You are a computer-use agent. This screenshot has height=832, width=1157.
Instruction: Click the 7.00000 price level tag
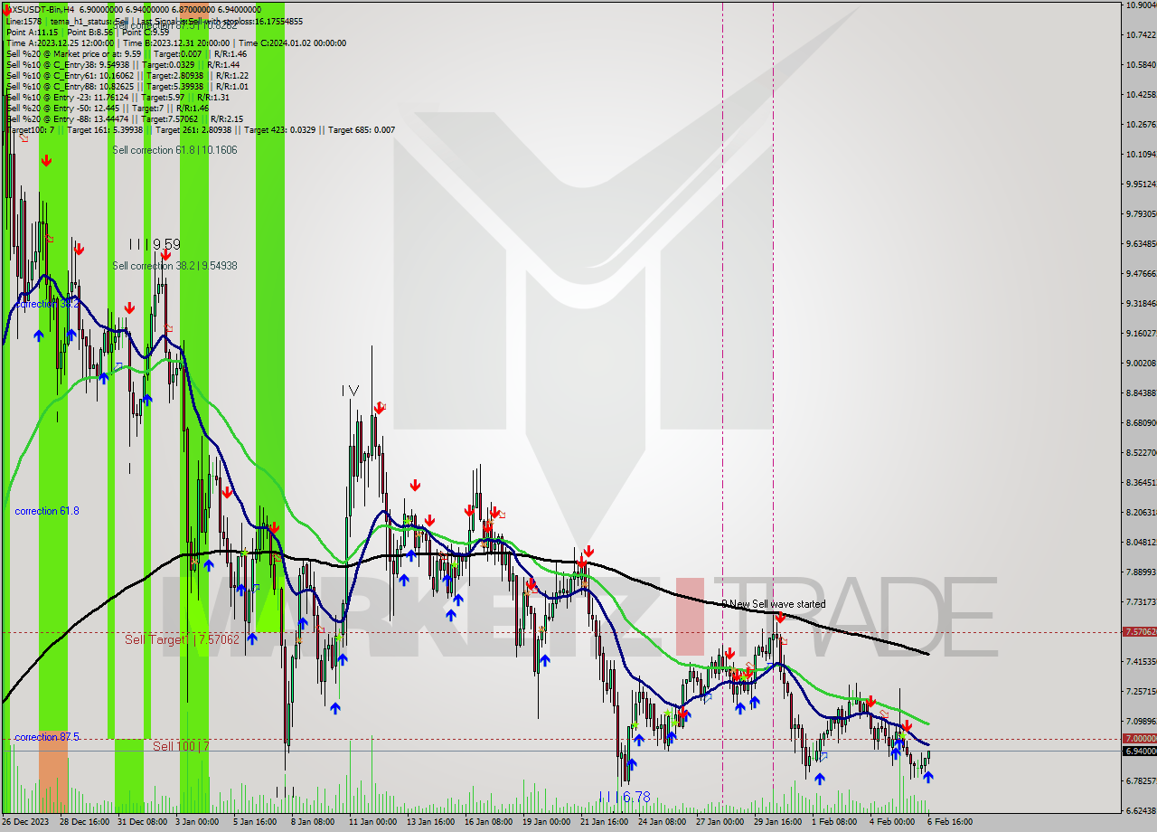point(1138,739)
